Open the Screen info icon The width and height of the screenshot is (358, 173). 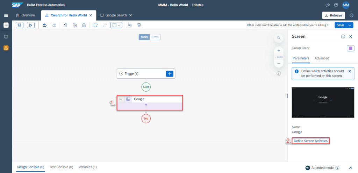pyautogui.click(x=343, y=36)
